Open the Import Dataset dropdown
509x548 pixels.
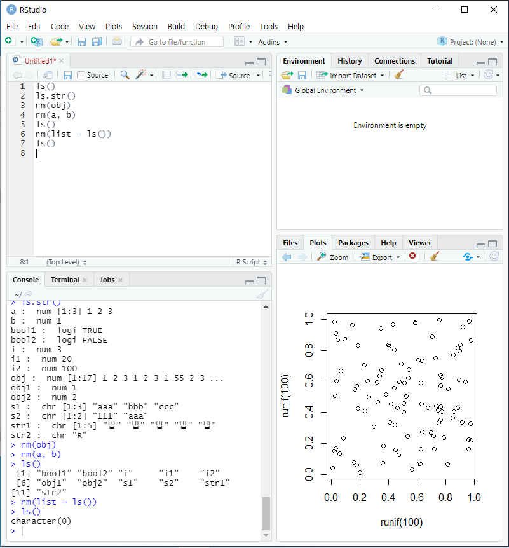click(x=350, y=75)
